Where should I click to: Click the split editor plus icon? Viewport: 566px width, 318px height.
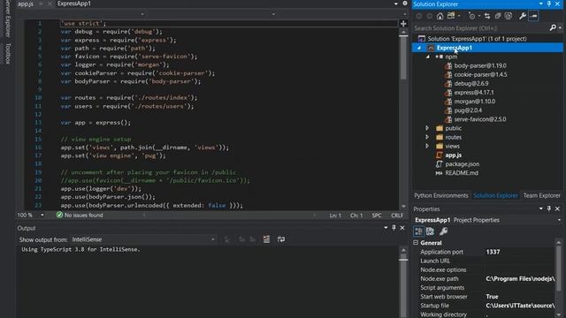tap(403, 24)
